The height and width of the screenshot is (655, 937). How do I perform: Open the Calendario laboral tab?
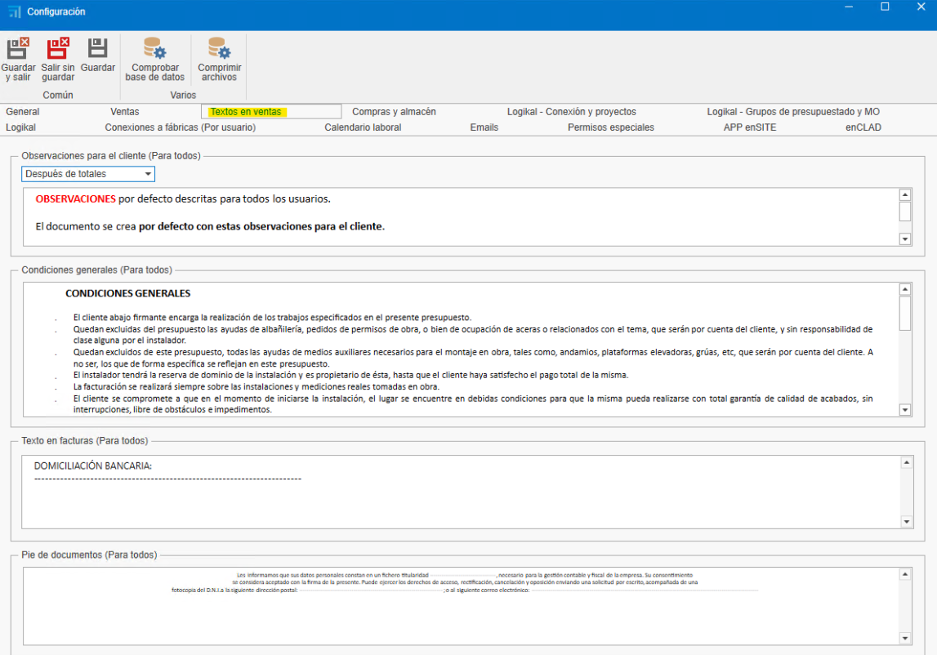[363, 127]
